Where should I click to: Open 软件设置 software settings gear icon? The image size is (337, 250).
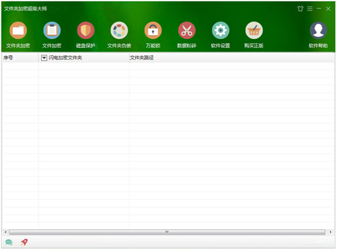220,30
